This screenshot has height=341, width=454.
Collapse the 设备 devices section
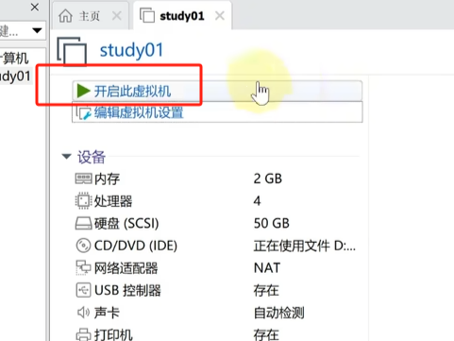[x=66, y=157]
